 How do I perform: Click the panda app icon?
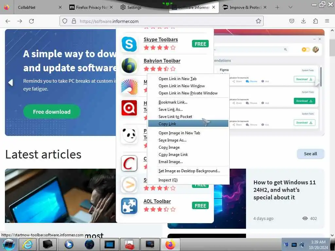[129, 136]
